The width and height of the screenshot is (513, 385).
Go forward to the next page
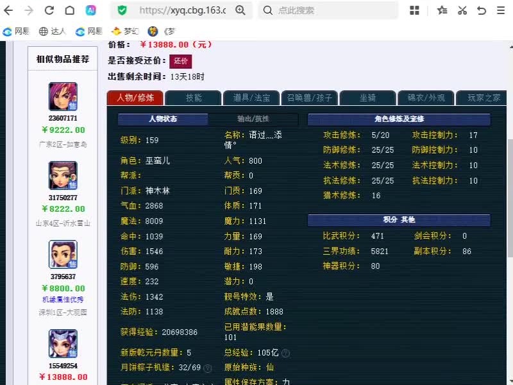(29, 10)
